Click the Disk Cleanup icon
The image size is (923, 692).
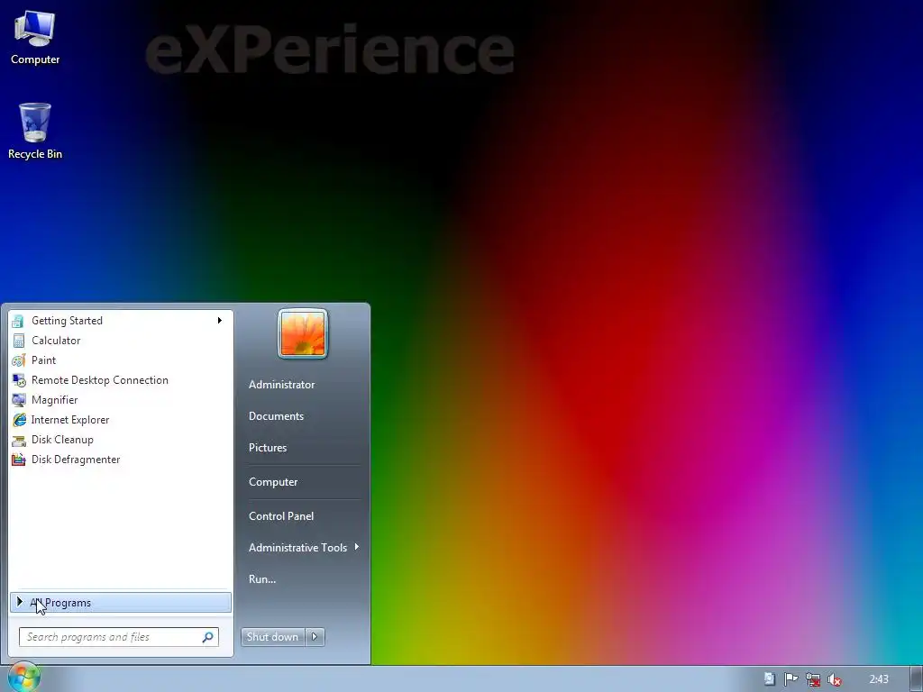click(x=18, y=440)
